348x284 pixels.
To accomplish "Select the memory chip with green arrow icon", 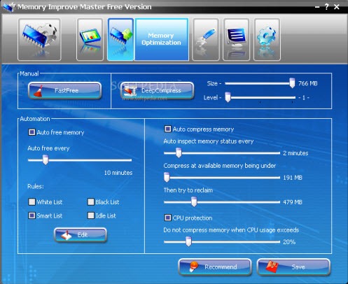I will [120, 40].
